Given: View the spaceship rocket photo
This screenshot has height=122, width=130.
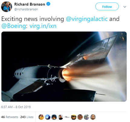Looking at the screenshot, I should [x=64, y=66].
